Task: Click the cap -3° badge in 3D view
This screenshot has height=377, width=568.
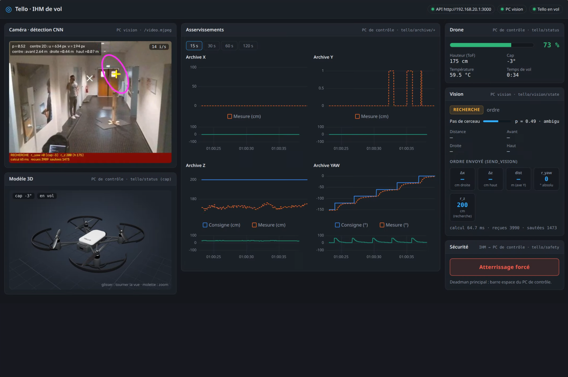Action: [23, 196]
